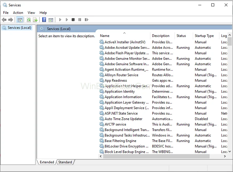This screenshot has height=172, width=233.
Task: Open the View menu
Action: coord(31,13)
